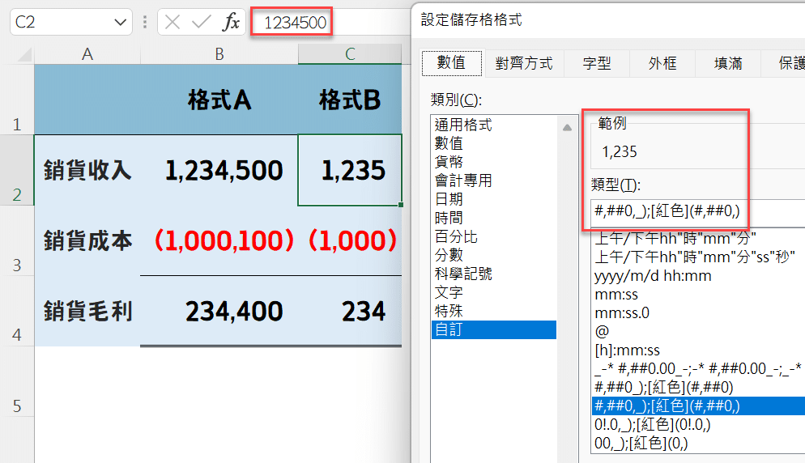Select the 百分比 category
Screen dimensions: 805x463
click(x=494, y=236)
